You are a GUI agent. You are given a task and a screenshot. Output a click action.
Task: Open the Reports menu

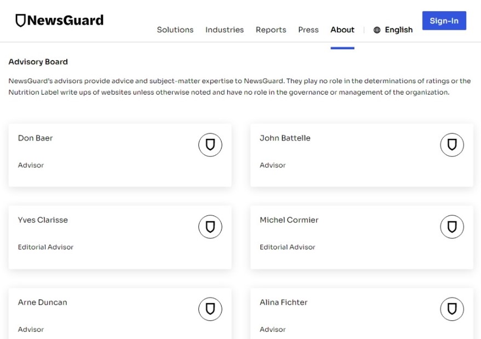(271, 30)
